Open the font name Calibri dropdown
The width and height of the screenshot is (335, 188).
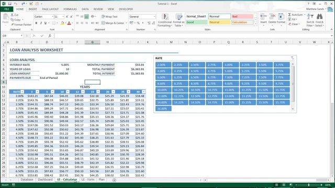click(52, 17)
